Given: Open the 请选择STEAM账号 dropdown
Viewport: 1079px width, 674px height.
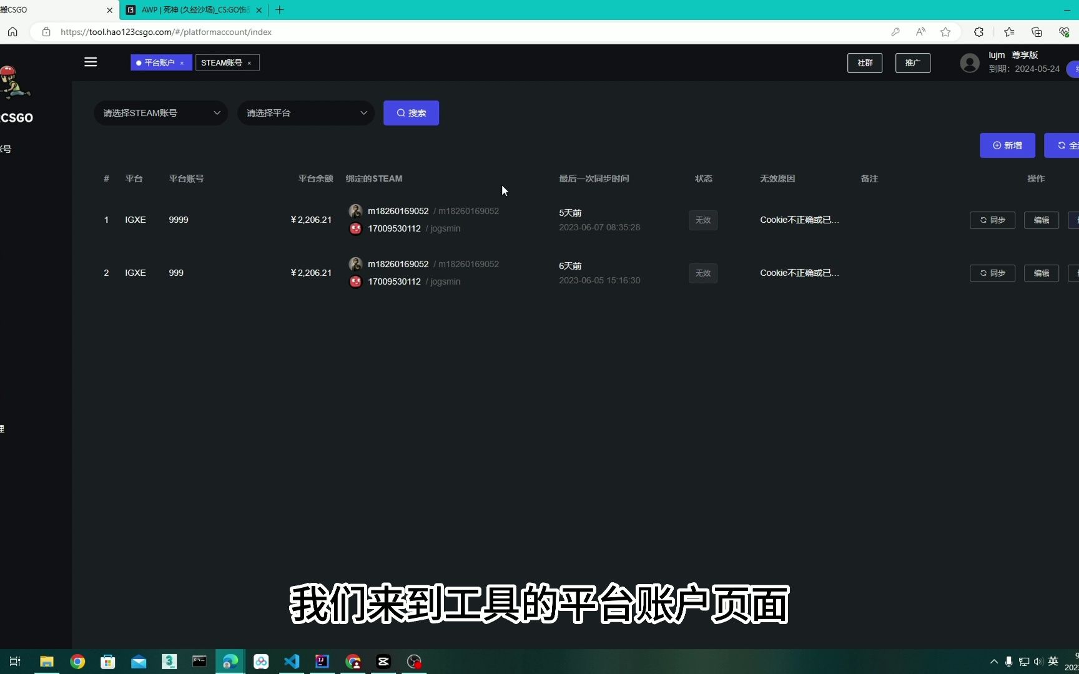Looking at the screenshot, I should [x=161, y=113].
